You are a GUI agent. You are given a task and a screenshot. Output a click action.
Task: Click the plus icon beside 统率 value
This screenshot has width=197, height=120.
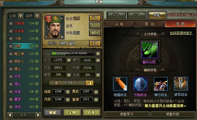[x=68, y=92]
